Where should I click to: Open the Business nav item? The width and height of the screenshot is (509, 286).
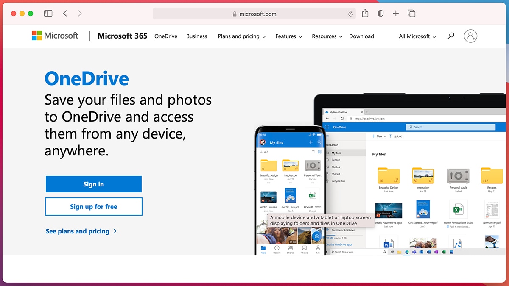point(197,36)
